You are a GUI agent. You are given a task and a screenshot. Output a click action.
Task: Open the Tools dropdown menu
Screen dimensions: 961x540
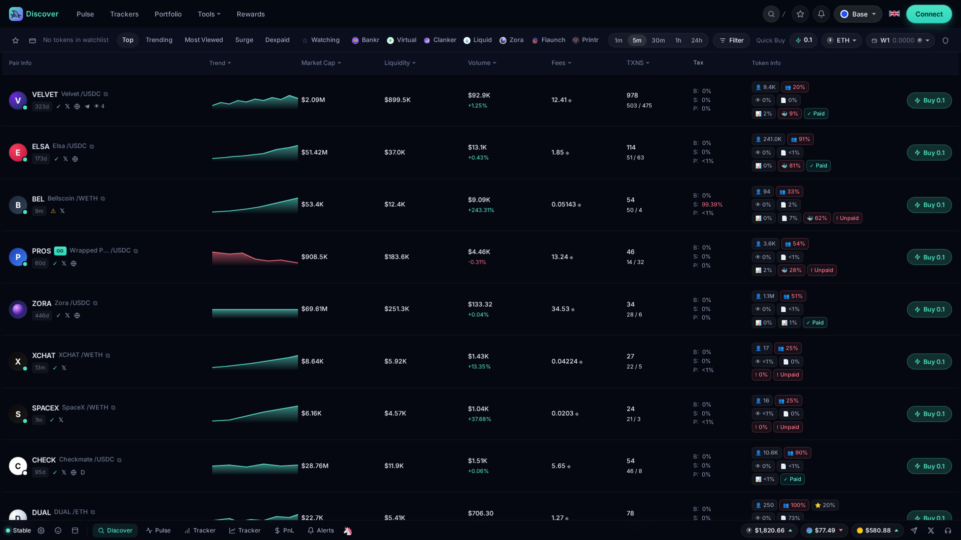point(209,14)
